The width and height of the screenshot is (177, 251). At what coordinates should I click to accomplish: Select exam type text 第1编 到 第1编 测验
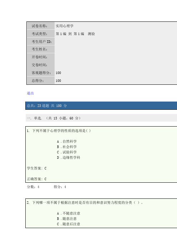(x=75, y=34)
